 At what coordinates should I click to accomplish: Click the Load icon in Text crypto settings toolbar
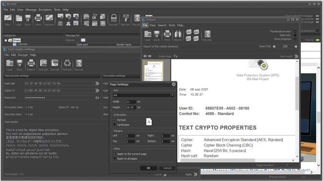coord(10,63)
